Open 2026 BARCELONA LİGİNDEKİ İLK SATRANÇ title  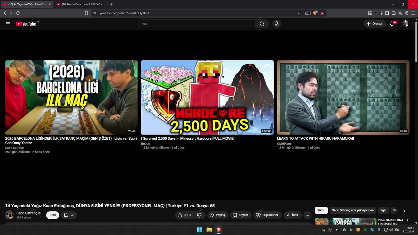click(71, 141)
